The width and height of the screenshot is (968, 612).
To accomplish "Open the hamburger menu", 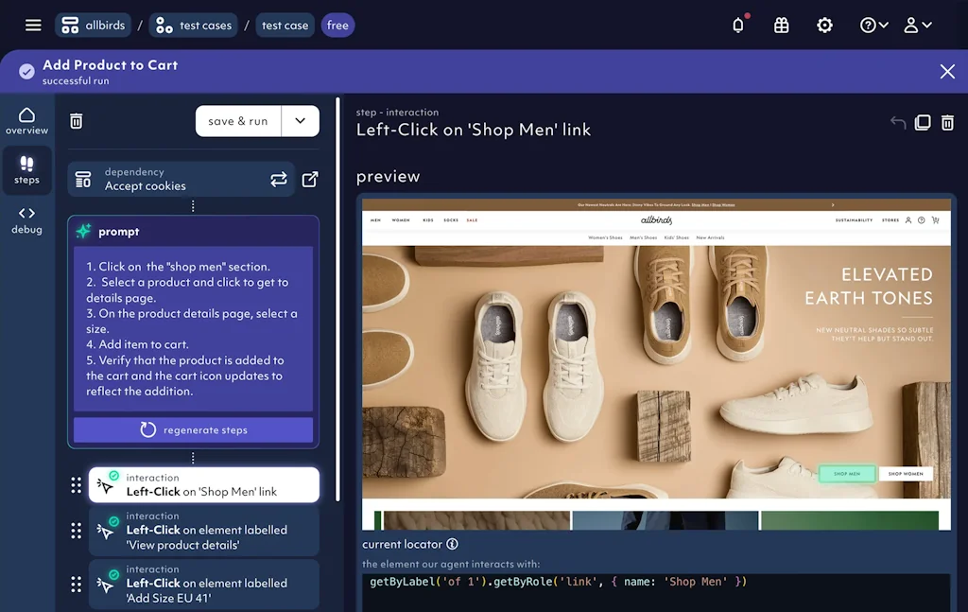I will [33, 26].
